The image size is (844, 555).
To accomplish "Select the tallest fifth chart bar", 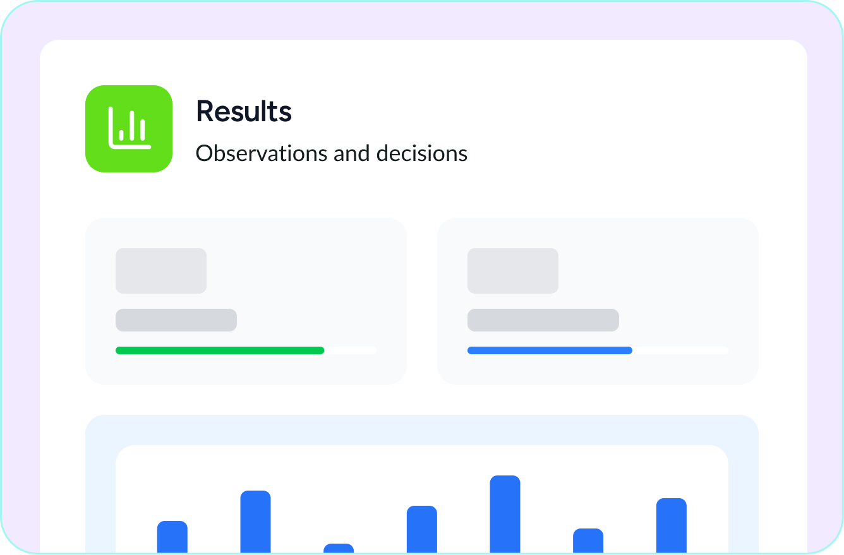I will coord(505,515).
